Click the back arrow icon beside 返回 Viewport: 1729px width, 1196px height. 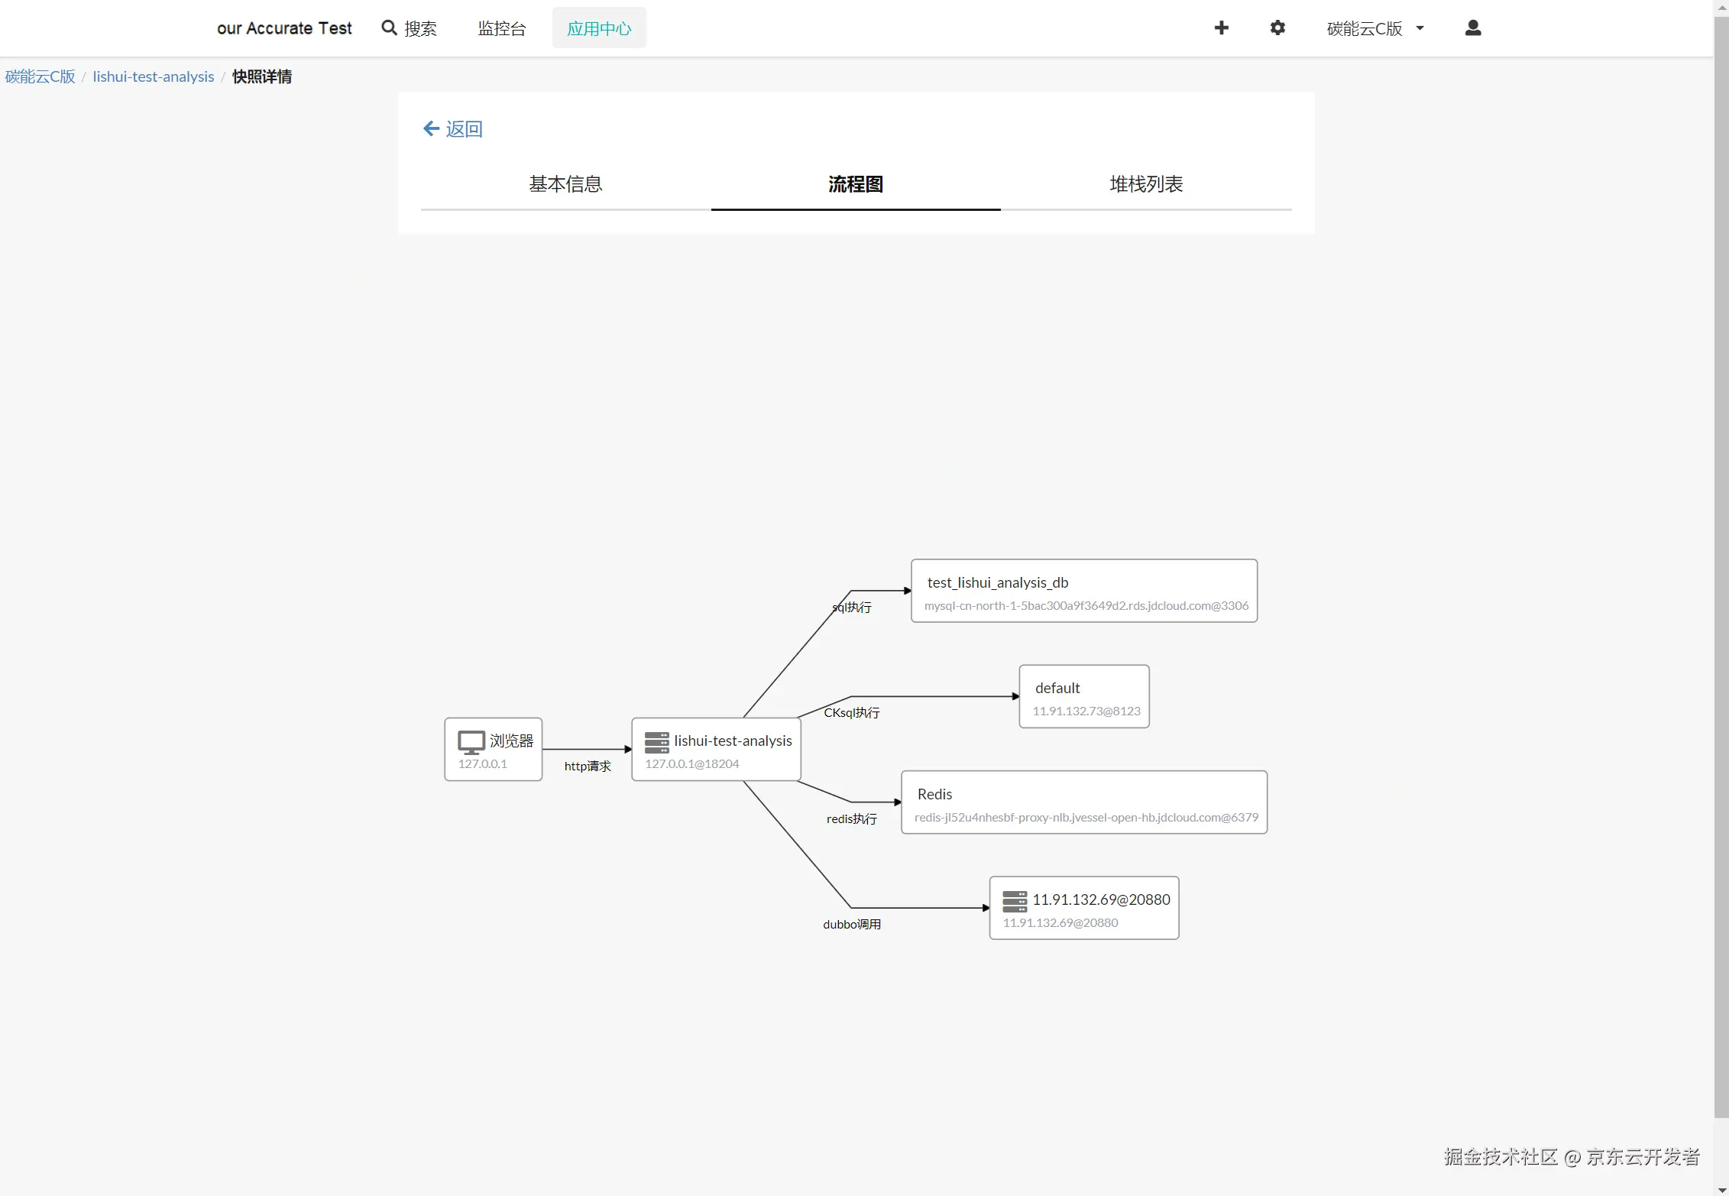(431, 128)
